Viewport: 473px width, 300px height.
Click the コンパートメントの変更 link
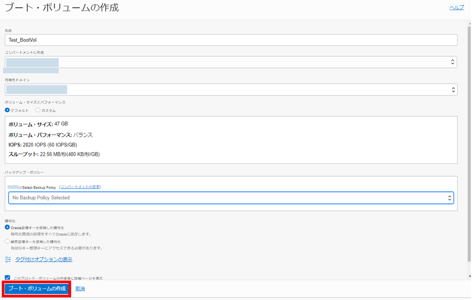pyautogui.click(x=80, y=187)
